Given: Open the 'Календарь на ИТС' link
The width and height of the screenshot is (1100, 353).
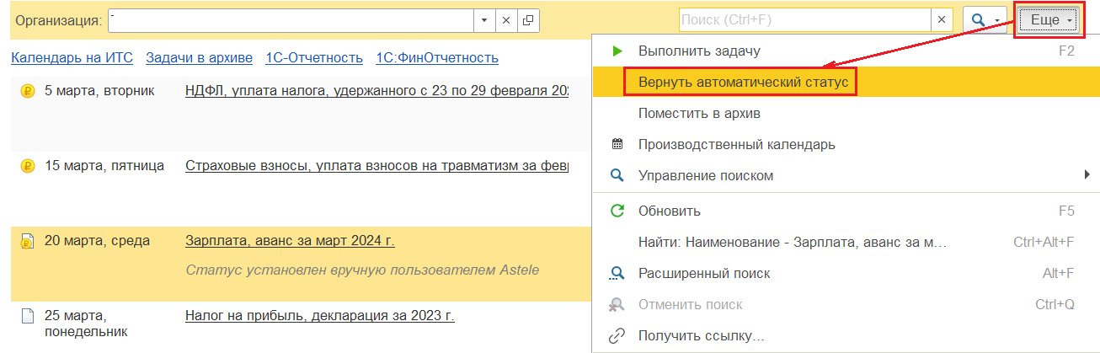Looking at the screenshot, I should coord(72,58).
